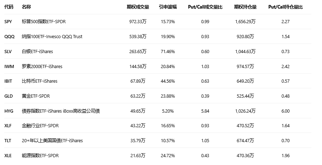Click the 引申波幅 column header
This screenshot has height=165, width=322.
point(168,7)
